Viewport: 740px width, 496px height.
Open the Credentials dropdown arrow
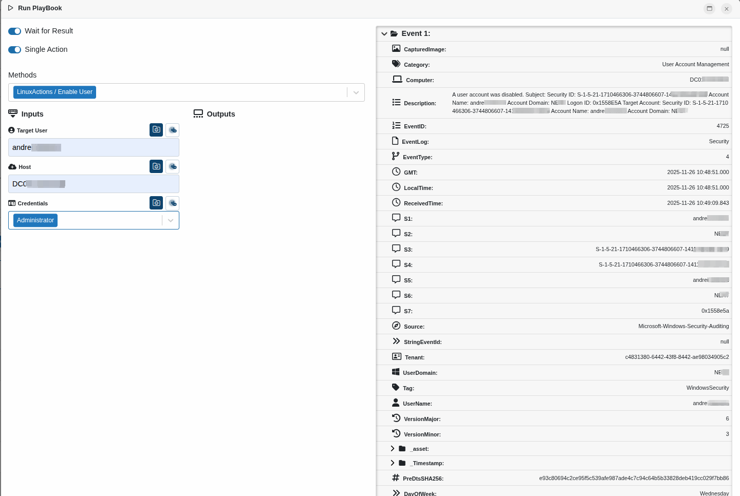(171, 220)
